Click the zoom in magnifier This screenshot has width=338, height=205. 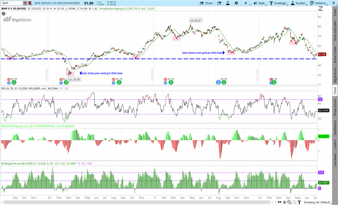[x=289, y=202]
